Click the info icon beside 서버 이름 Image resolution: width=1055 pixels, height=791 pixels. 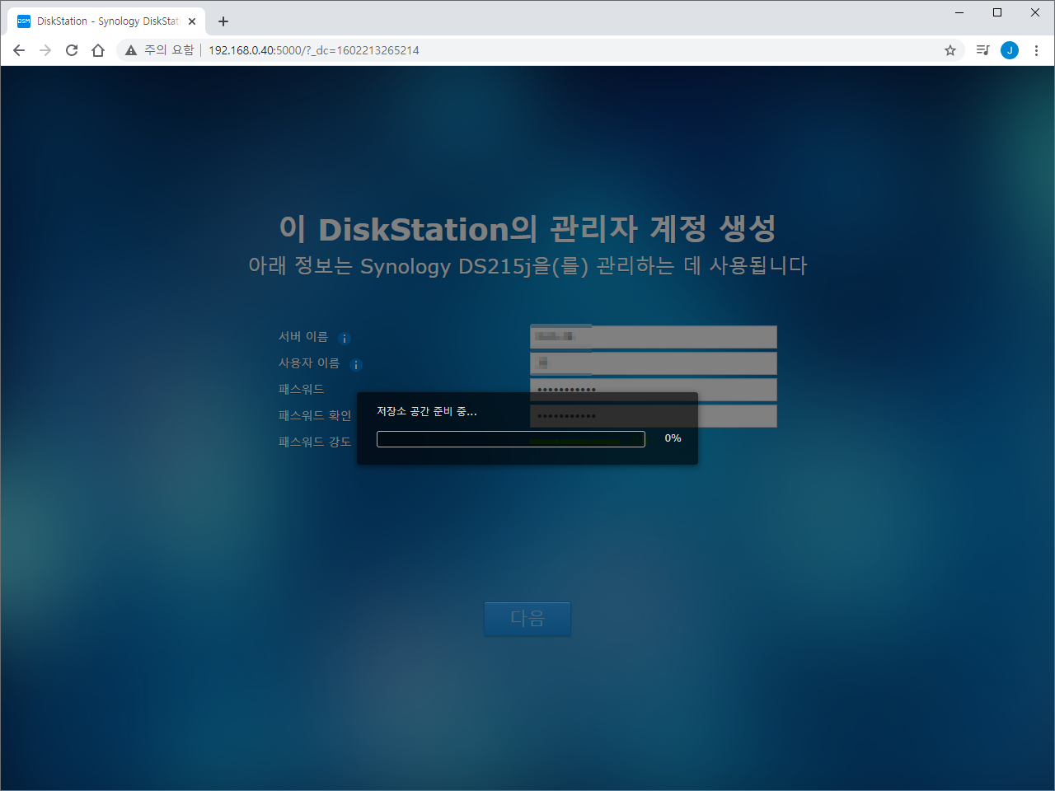tap(345, 338)
